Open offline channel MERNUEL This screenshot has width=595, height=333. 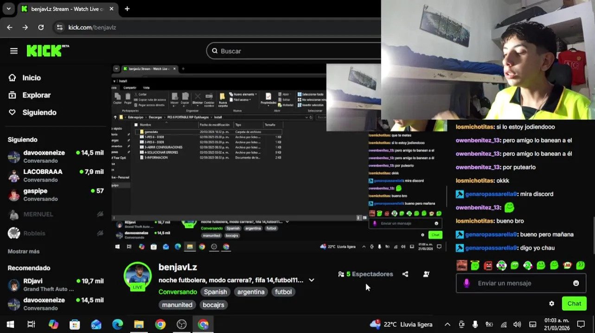click(x=56, y=214)
